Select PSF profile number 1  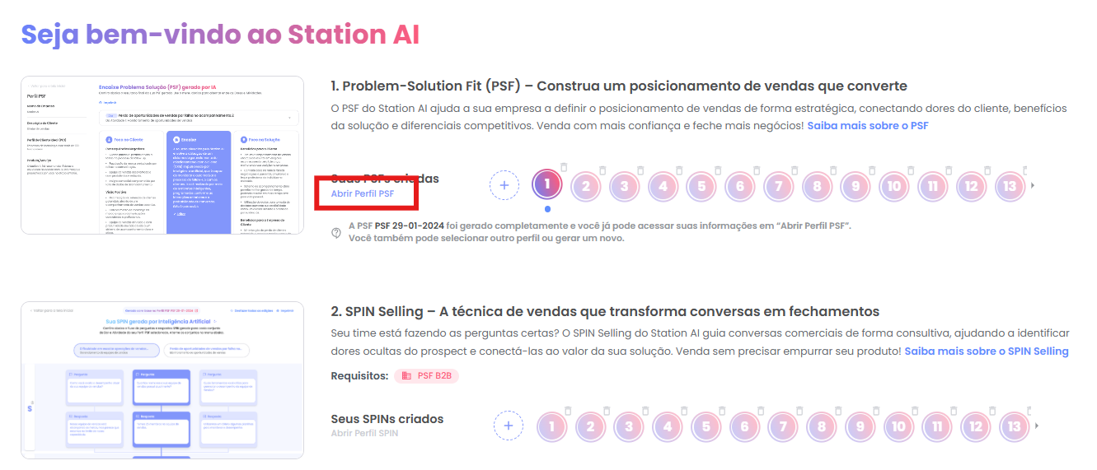(x=548, y=185)
